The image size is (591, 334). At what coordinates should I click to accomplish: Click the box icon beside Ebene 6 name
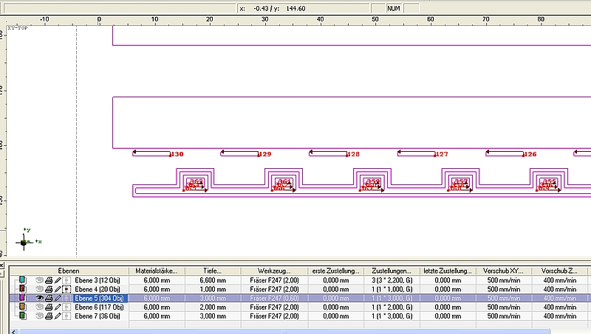tap(66, 307)
